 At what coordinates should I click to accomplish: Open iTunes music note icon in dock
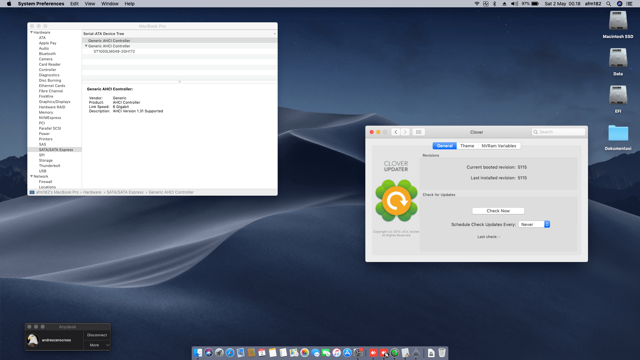[x=337, y=353]
